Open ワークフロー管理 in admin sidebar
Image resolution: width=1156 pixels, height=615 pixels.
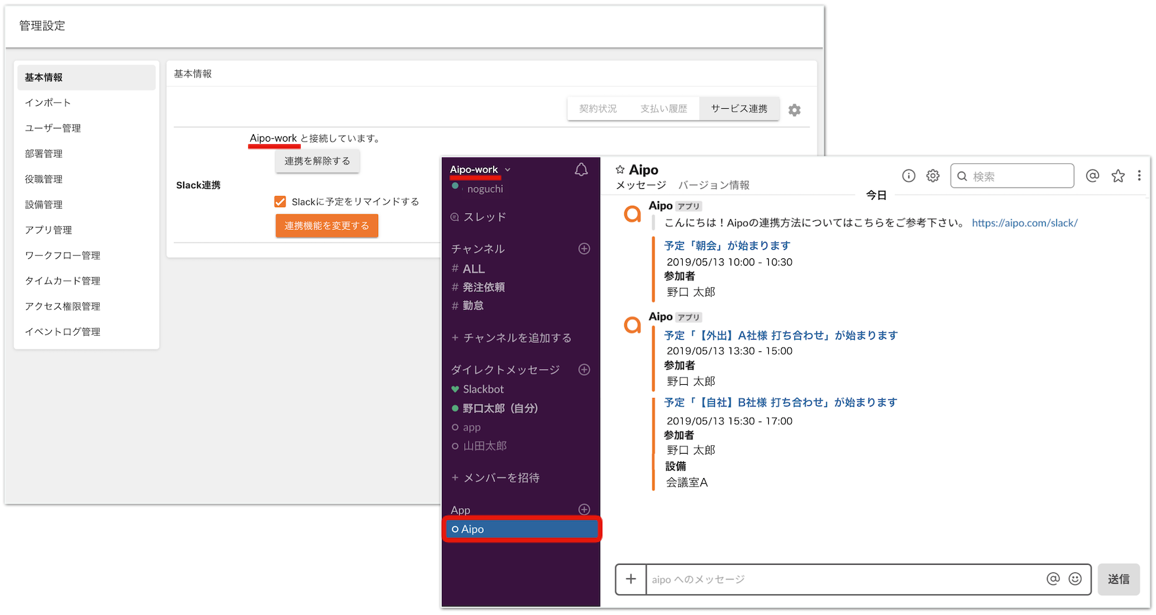coord(87,256)
